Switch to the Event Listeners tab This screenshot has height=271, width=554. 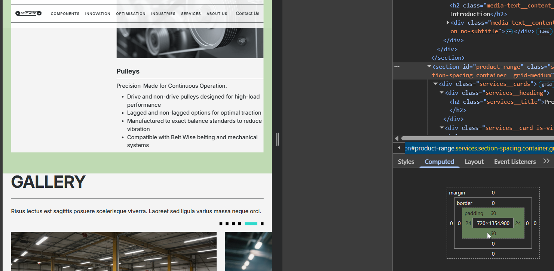click(515, 162)
